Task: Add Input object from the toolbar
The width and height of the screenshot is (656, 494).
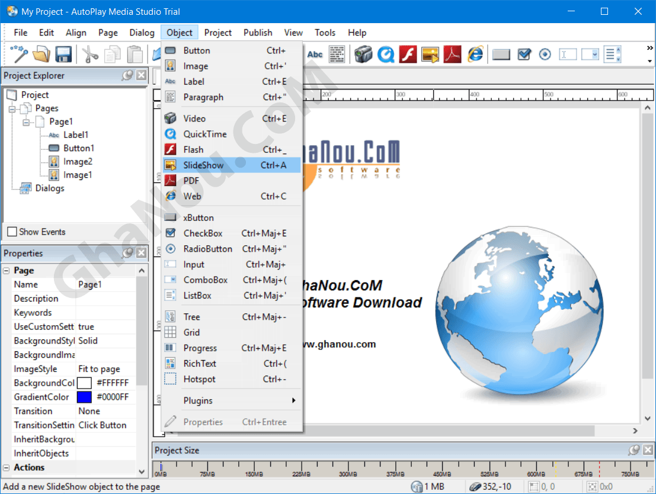Action: [x=568, y=54]
